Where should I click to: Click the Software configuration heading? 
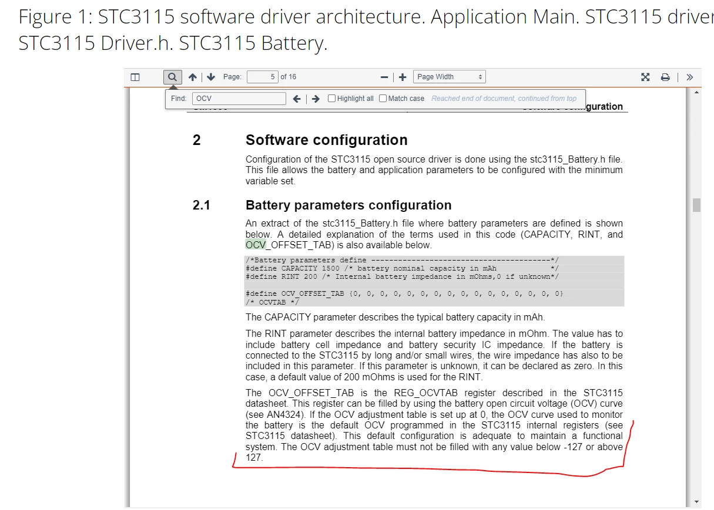326,140
